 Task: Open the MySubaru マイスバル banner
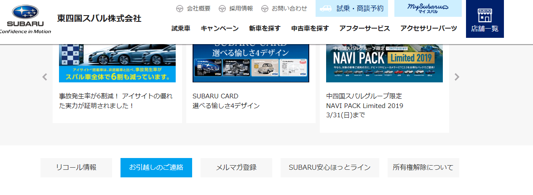[428, 8]
